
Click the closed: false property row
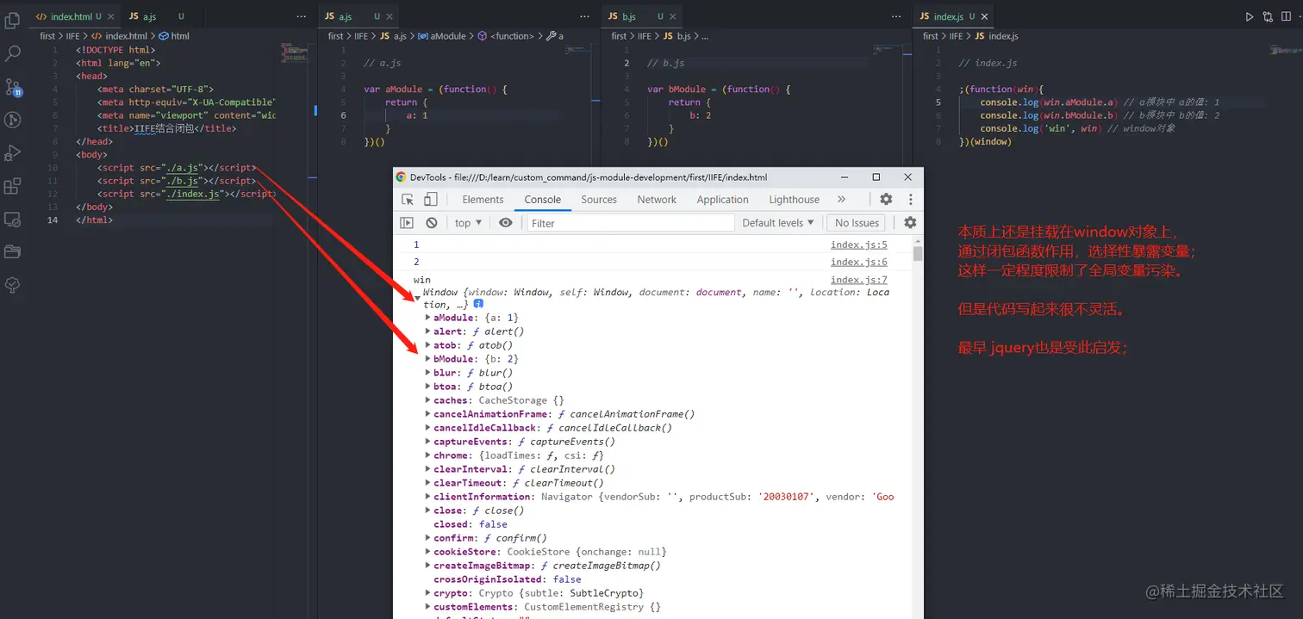(x=471, y=524)
